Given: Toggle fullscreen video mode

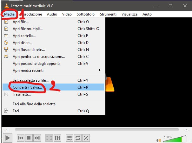Looking at the screenshot, I should tap(49, 138).
